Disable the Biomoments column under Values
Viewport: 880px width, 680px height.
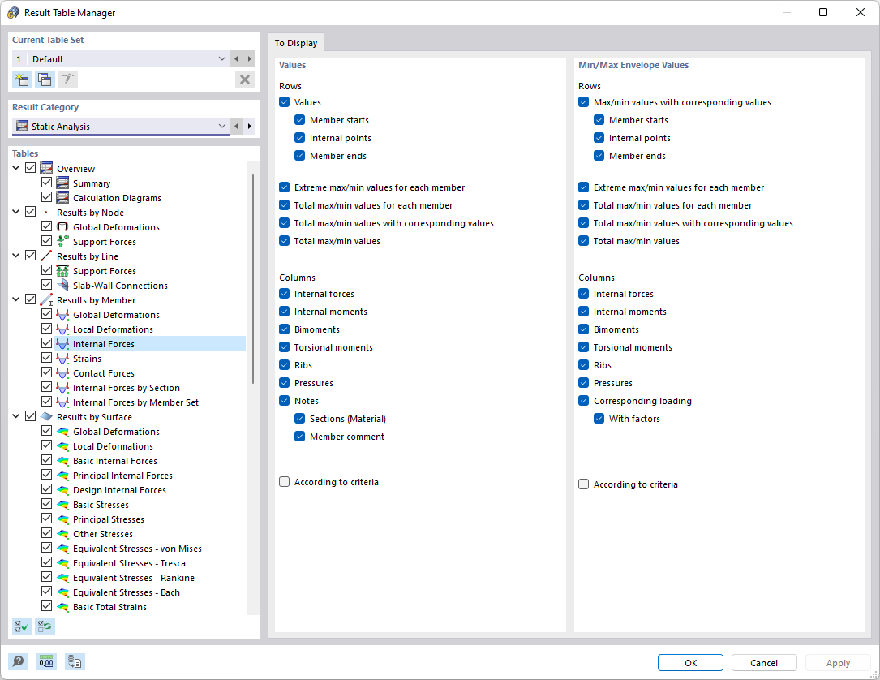click(x=284, y=329)
